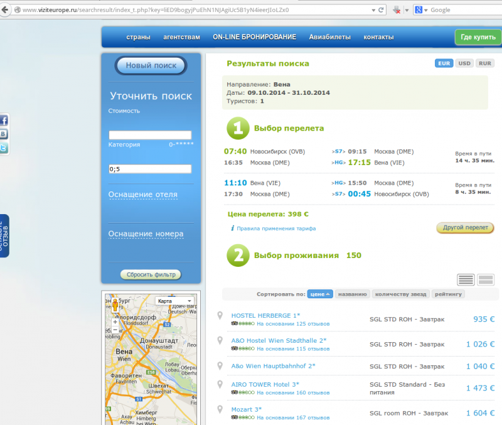The image size is (502, 425).
Task: Reload the page with refresh icon
Action: 381,10
